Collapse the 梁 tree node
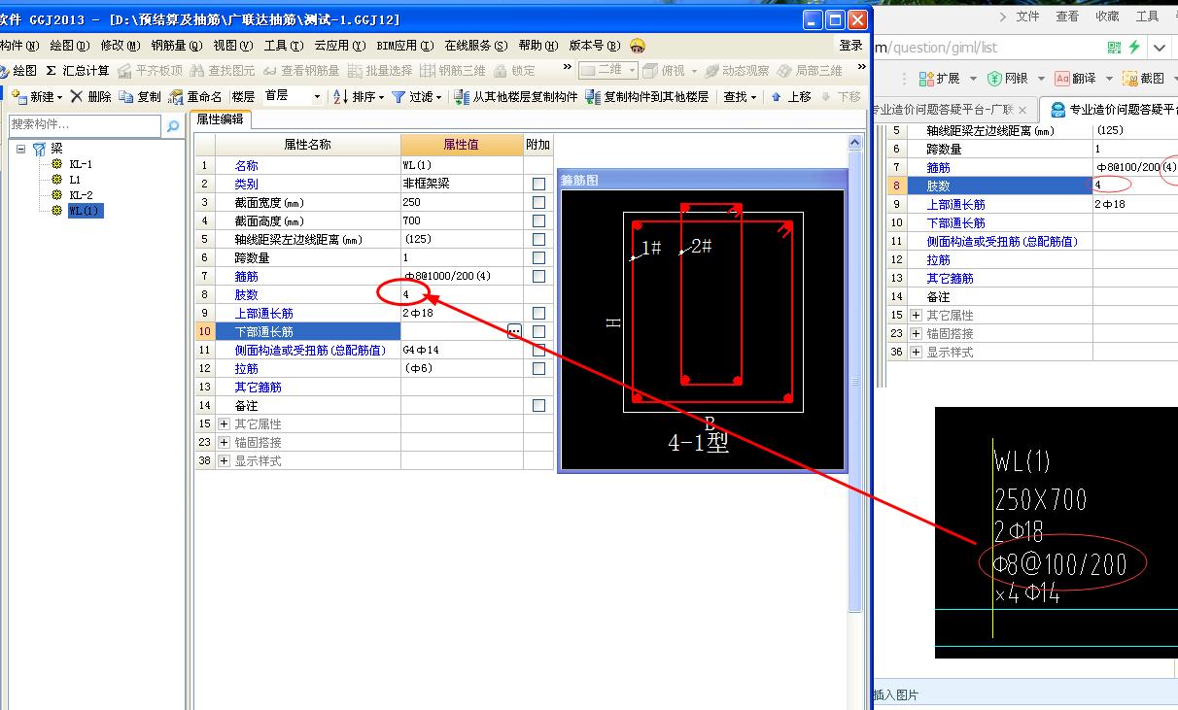The width and height of the screenshot is (1178, 710). coord(20,149)
